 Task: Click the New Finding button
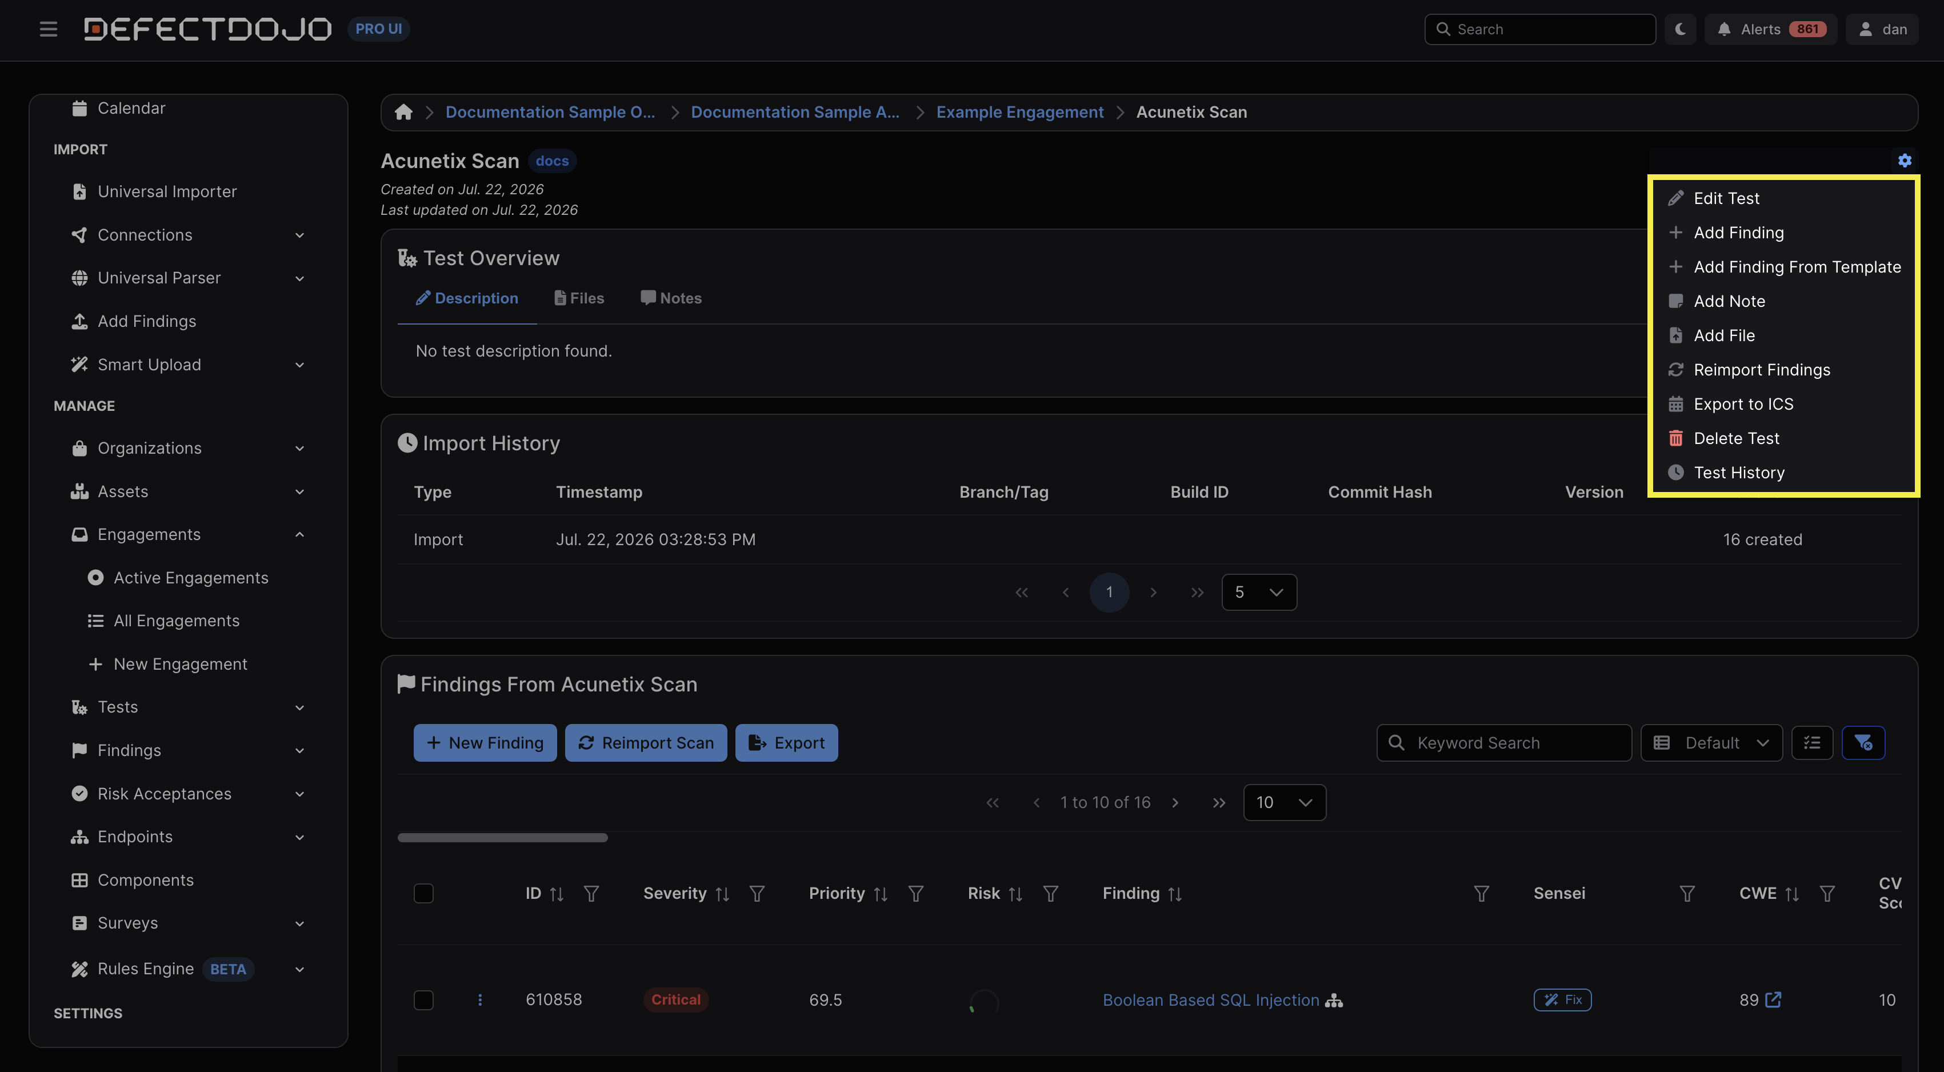(485, 742)
